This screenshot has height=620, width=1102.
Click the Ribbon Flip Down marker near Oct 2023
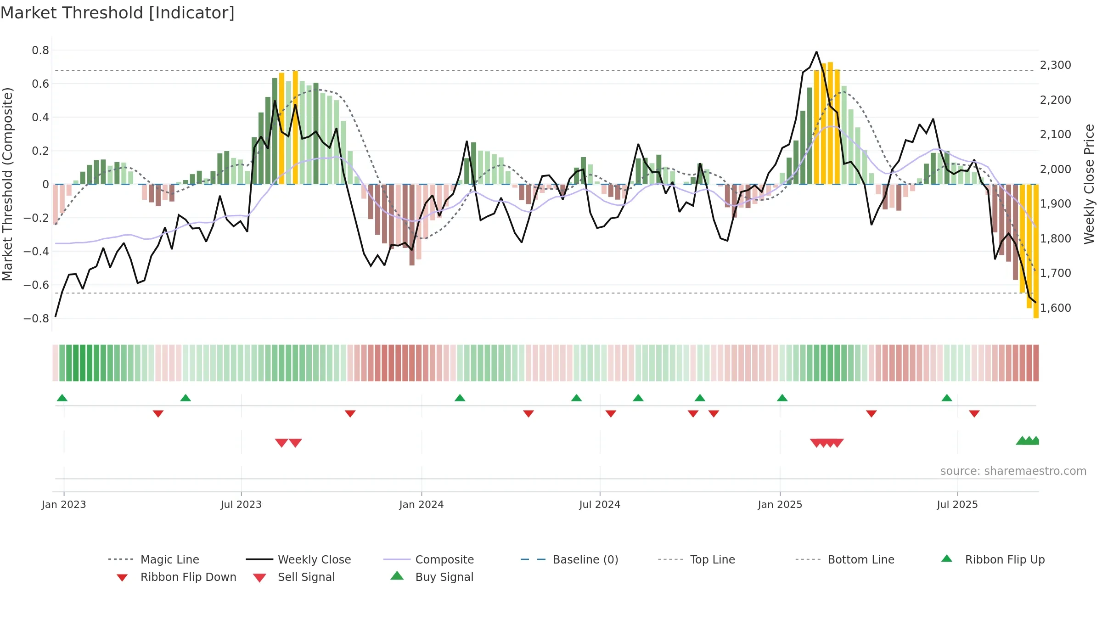350,414
